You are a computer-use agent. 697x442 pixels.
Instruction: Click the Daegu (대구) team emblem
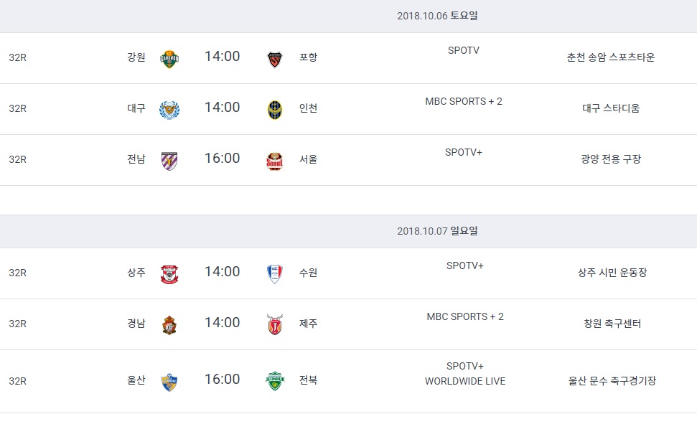coord(169,110)
